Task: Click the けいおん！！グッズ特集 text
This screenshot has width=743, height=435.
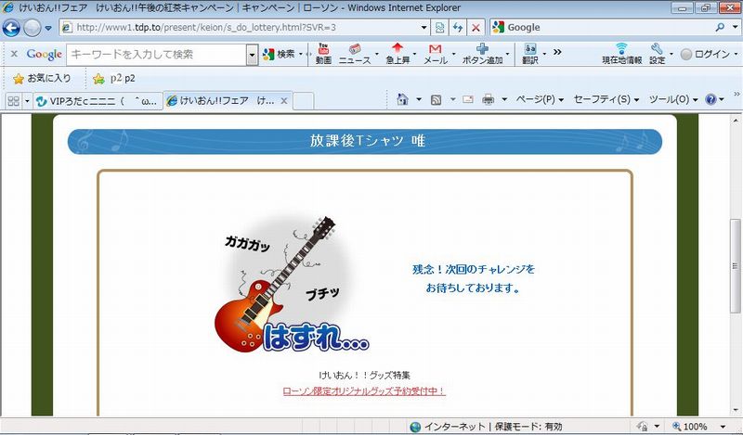Action: [364, 376]
